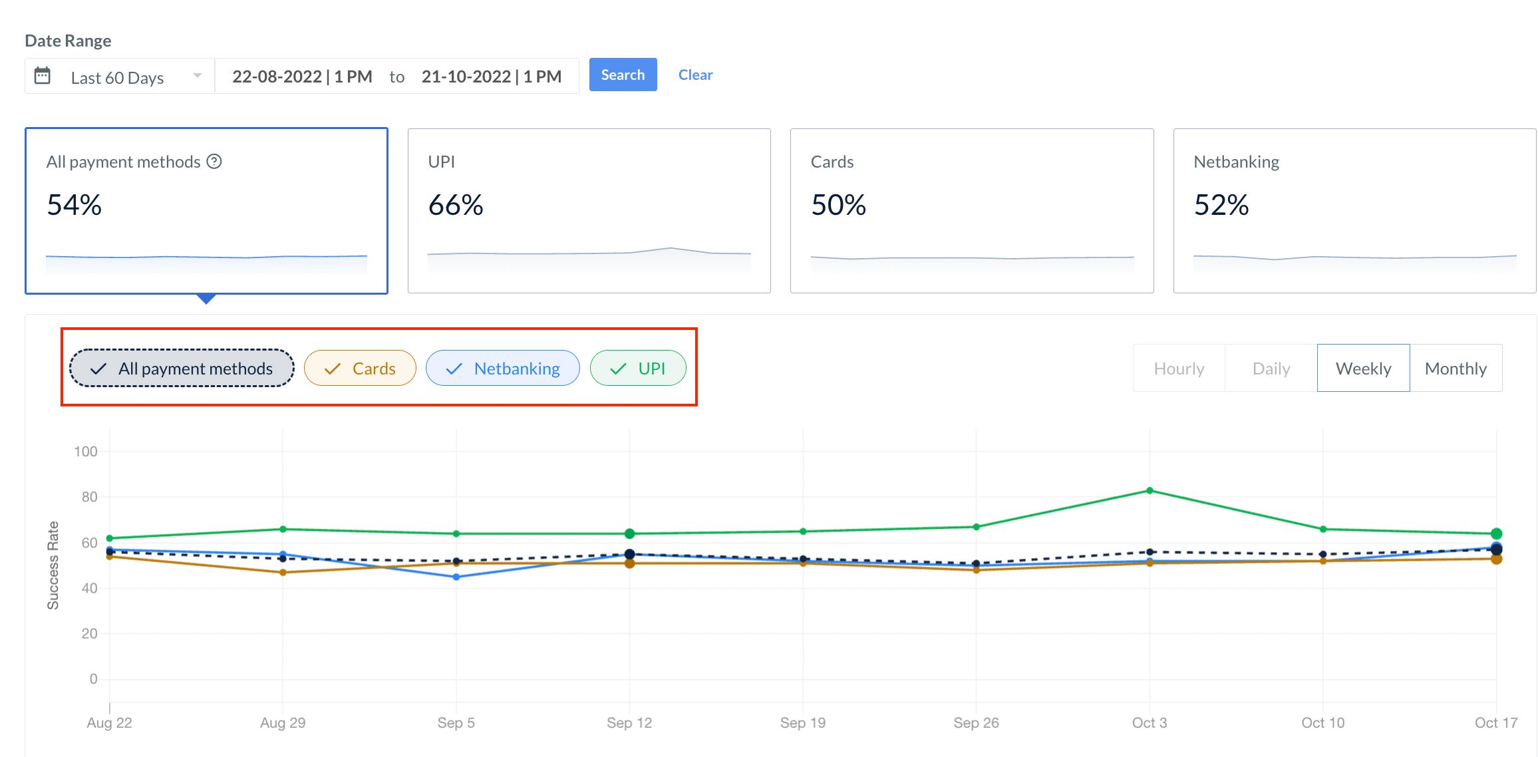Toggle the Netbanking series chip
The height and width of the screenshot is (757, 1538).
503,368
